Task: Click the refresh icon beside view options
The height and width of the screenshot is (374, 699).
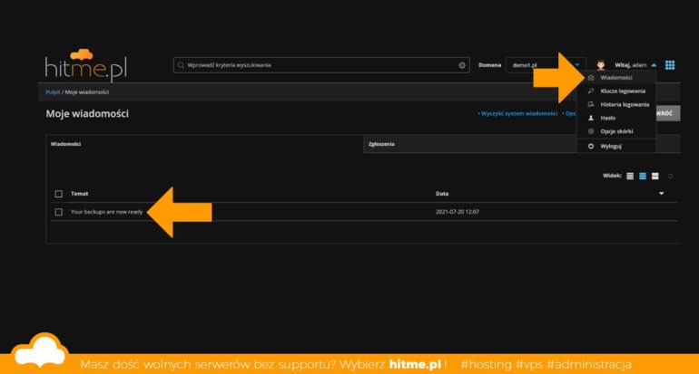Action: (x=670, y=176)
